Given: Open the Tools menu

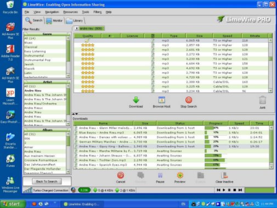Looking at the screenshot, I should pos(86,12).
